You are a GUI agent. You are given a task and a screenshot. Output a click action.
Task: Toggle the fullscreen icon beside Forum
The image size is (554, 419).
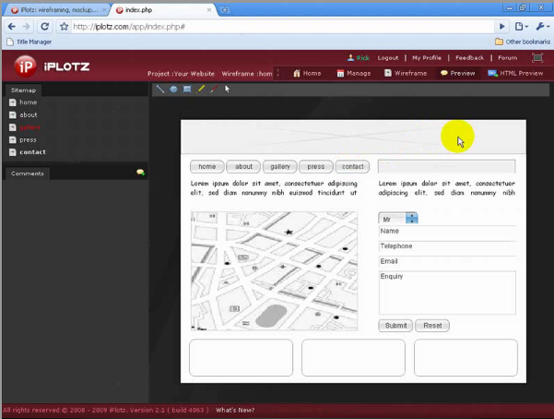click(537, 57)
